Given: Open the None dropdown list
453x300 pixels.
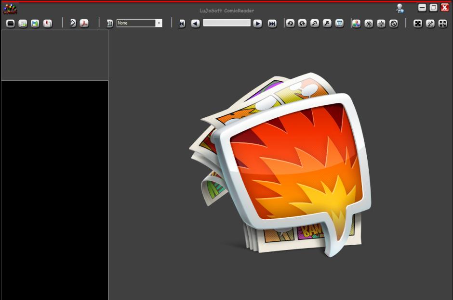Looking at the screenshot, I should (159, 23).
